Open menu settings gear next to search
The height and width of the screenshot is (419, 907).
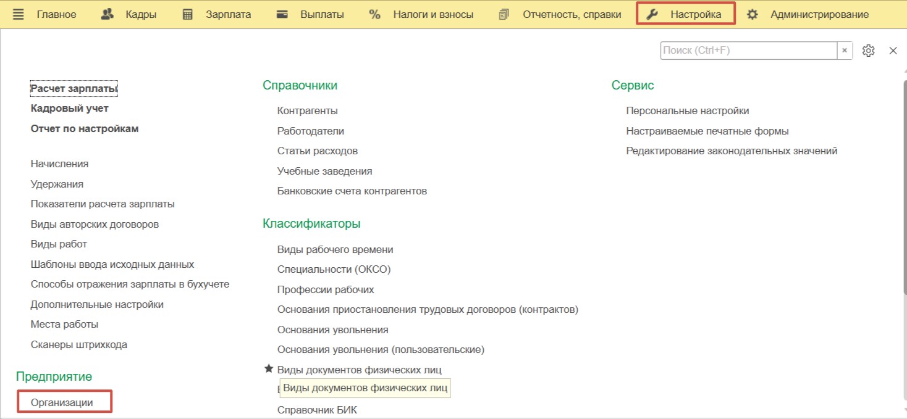pos(868,51)
